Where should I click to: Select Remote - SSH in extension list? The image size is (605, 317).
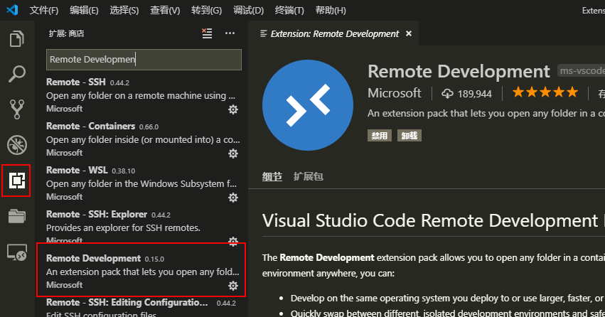(142, 95)
